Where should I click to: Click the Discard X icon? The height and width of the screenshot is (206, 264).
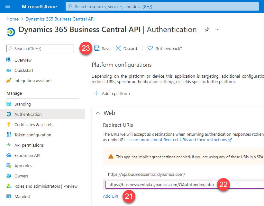click(x=118, y=48)
